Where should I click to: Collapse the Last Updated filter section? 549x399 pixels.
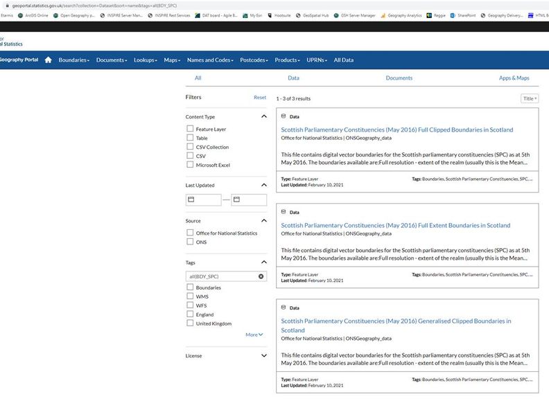pos(264,185)
